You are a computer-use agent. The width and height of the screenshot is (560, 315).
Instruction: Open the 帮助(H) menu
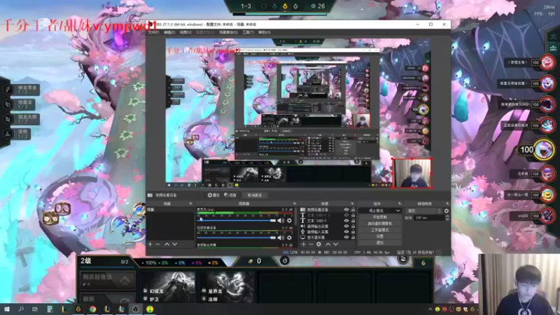(265, 32)
